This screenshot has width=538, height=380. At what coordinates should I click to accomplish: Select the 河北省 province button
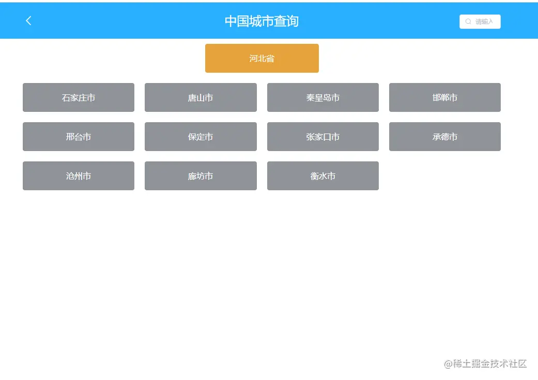pyautogui.click(x=262, y=58)
